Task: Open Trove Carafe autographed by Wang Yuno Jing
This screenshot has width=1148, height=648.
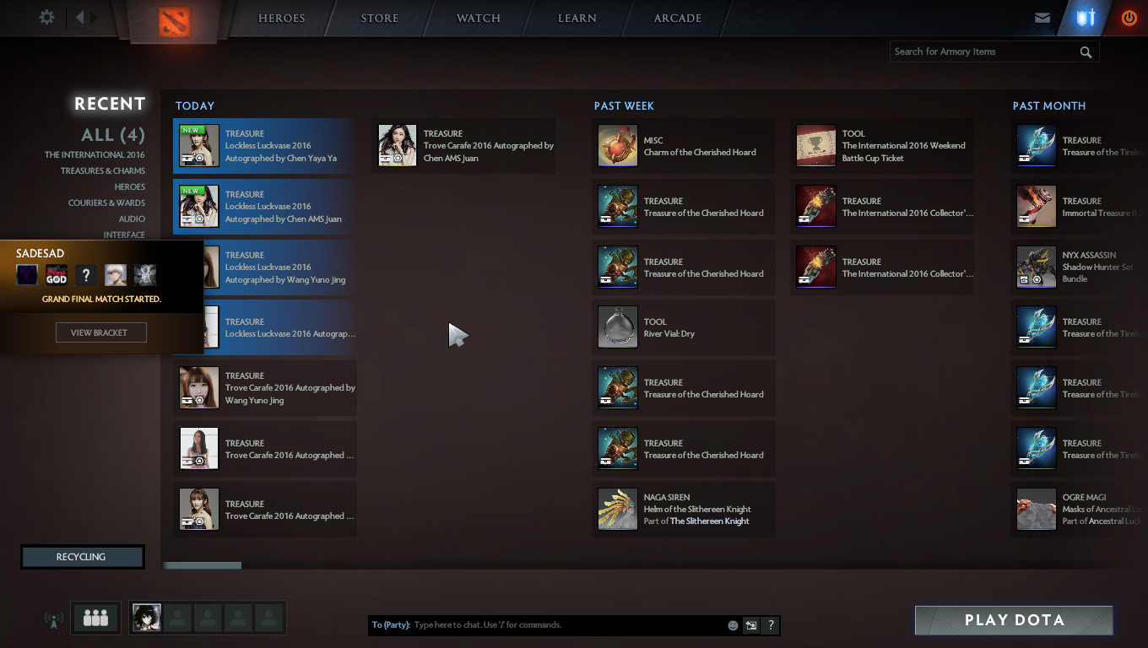Action: [265, 388]
